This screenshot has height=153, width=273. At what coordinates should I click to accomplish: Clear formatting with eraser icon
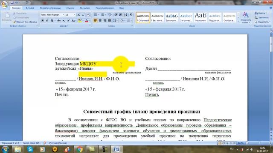pyautogui.click(x=89, y=15)
